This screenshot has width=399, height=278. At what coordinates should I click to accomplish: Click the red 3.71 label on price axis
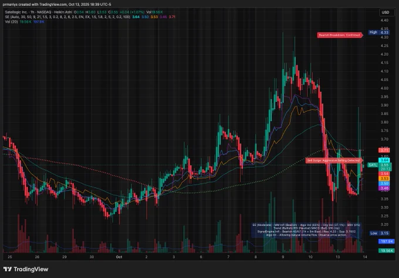384,150
